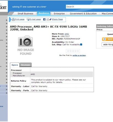Screen dimensions: 113x122
Task: Open the Print page link
Action: pos(20,19)
